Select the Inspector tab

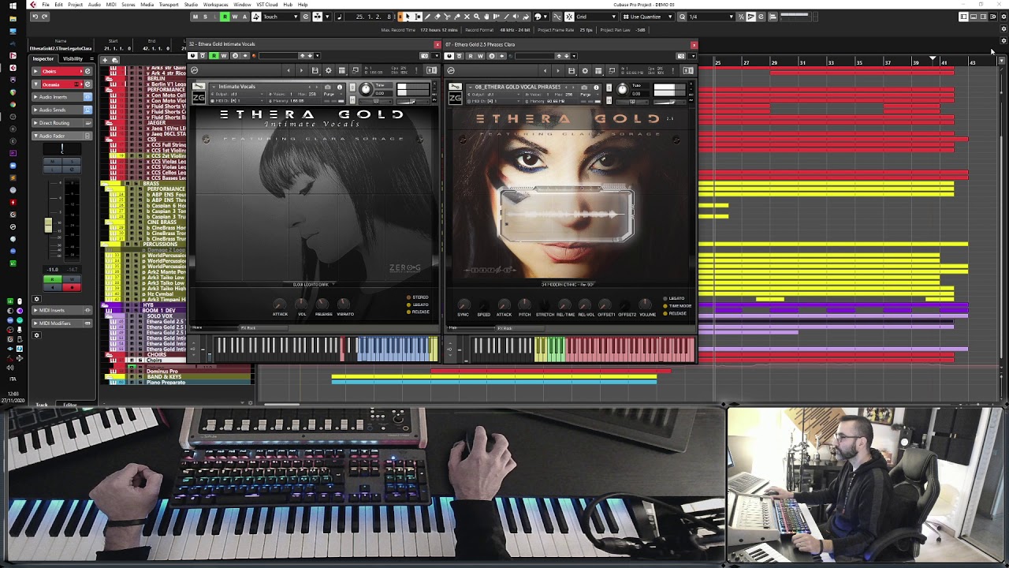tap(43, 58)
